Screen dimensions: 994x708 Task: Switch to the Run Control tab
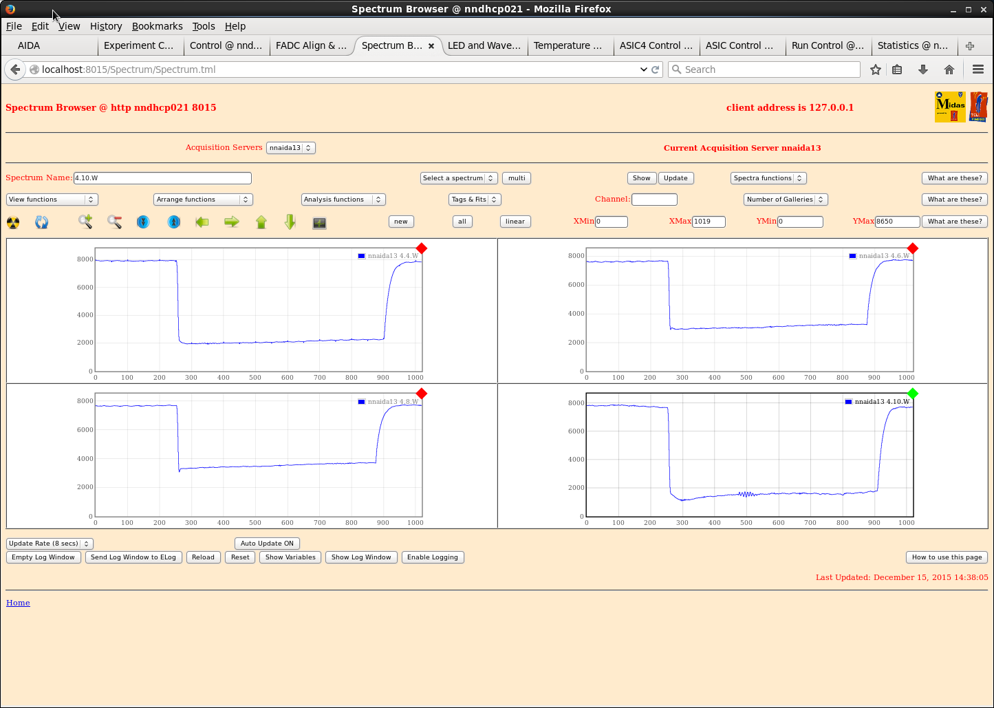click(x=826, y=45)
